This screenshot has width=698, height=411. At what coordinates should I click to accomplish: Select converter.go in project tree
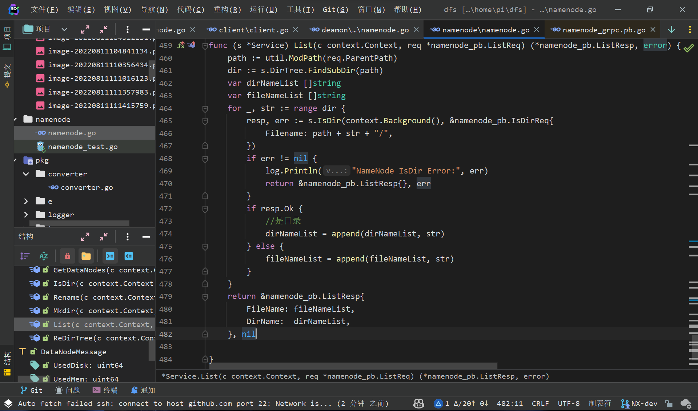[x=87, y=187]
